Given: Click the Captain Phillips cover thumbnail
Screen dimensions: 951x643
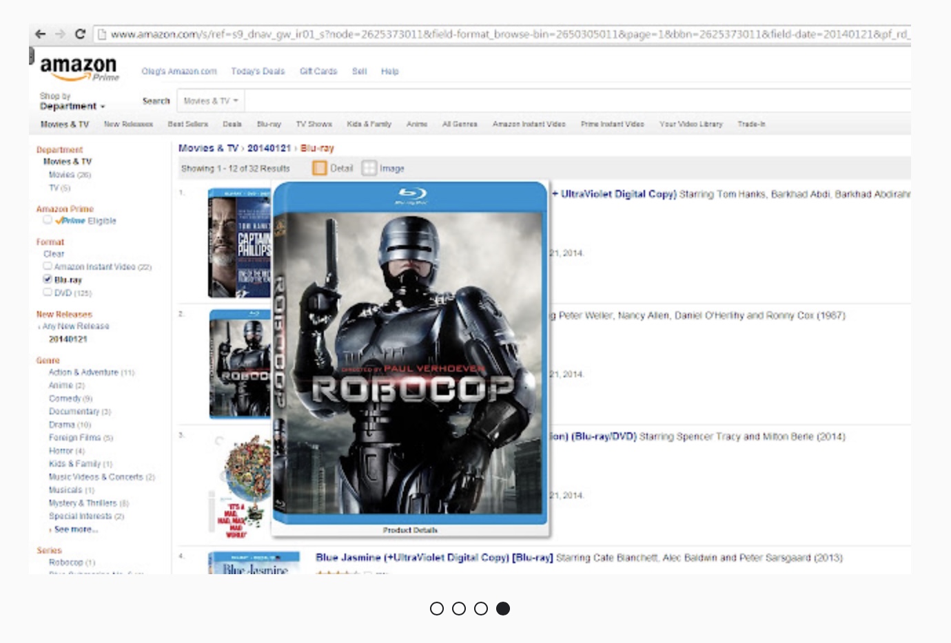Looking at the screenshot, I should (239, 243).
